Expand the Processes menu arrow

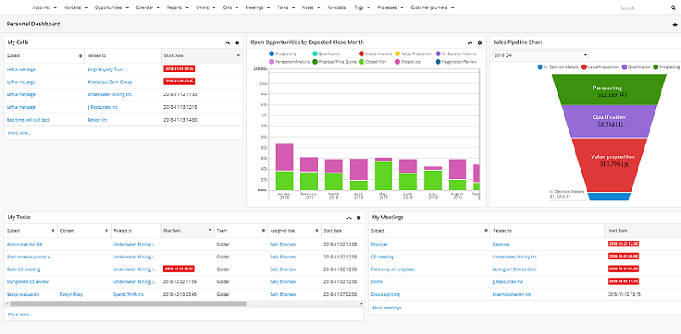click(x=402, y=8)
